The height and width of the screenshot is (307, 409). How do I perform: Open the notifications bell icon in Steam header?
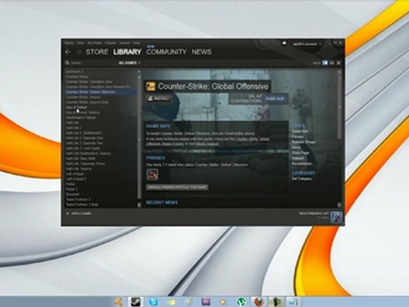284,43
